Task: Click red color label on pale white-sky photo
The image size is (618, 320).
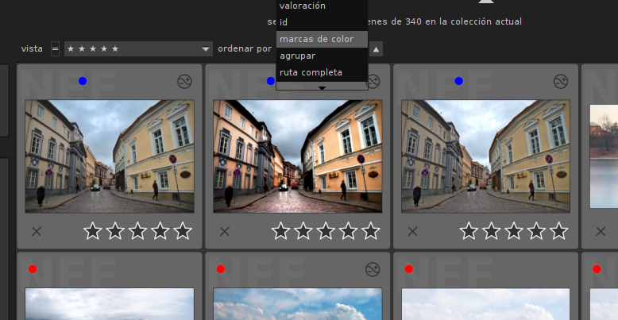Action: coord(408,269)
